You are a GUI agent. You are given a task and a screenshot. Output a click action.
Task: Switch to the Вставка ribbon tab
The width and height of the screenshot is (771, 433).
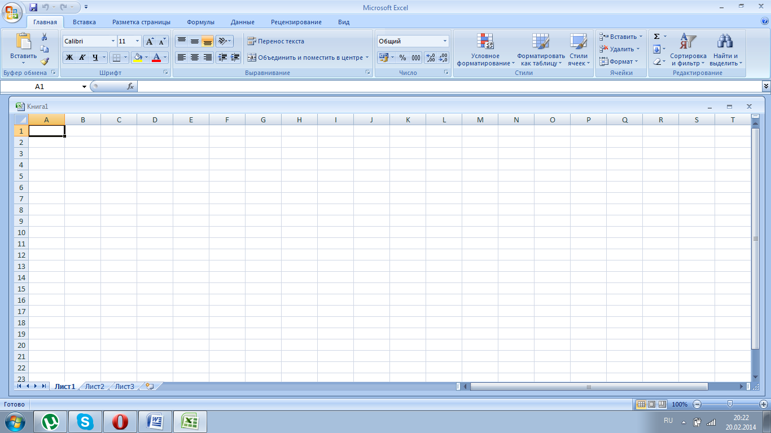(x=84, y=22)
